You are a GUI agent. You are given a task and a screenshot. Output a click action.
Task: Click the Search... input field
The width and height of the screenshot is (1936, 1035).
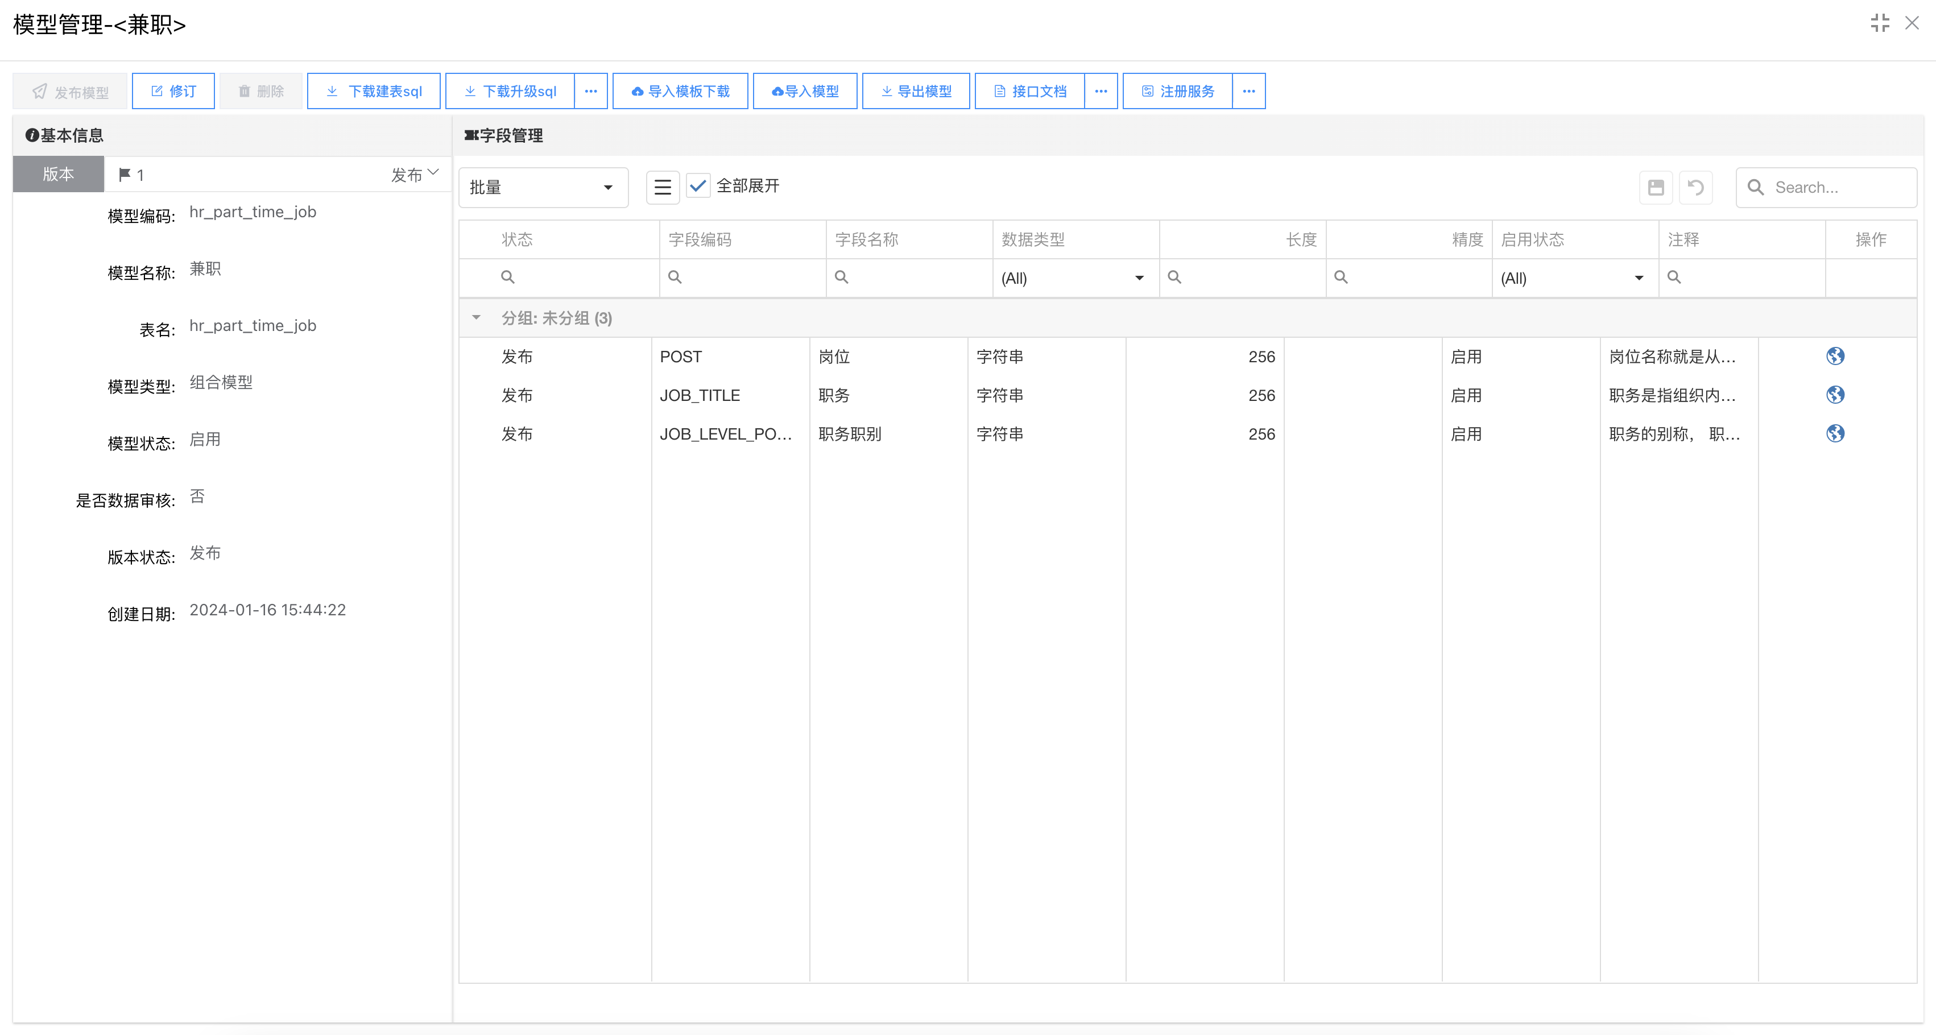[1826, 187]
